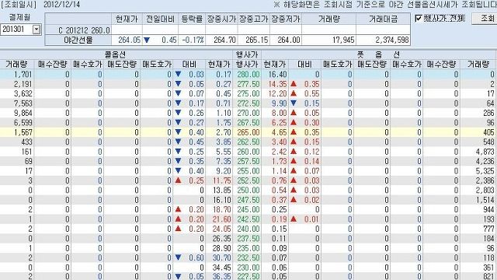The width and height of the screenshot is (497, 280).
Task: Click the 조회 button
Action: click(x=485, y=19)
